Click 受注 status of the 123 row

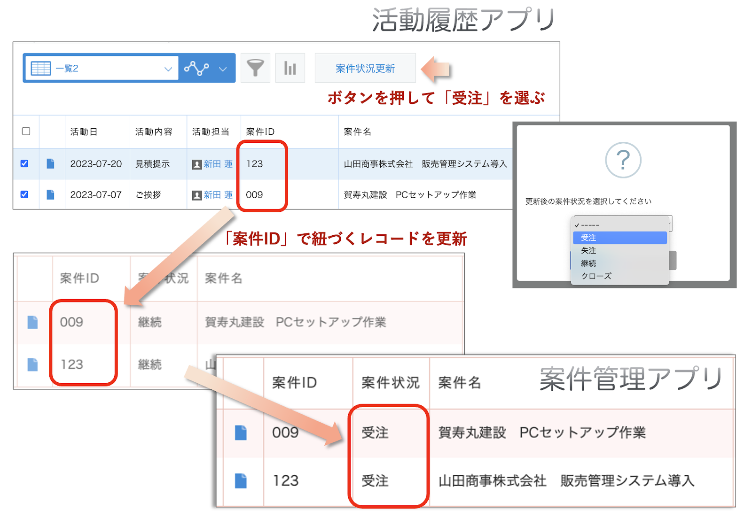[375, 481]
